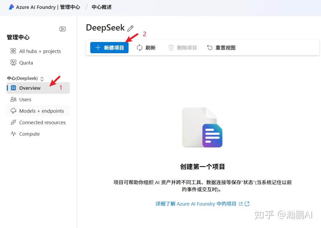This screenshot has width=321, height=228.
Task: Click the Azure AI Foundry logo icon
Action: (x=11, y=7)
